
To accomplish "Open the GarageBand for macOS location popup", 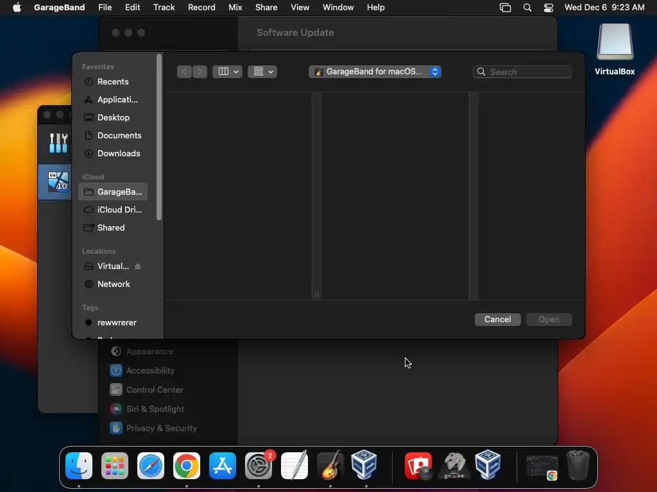I will [375, 72].
